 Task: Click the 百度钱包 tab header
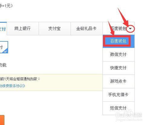tap(118, 28)
